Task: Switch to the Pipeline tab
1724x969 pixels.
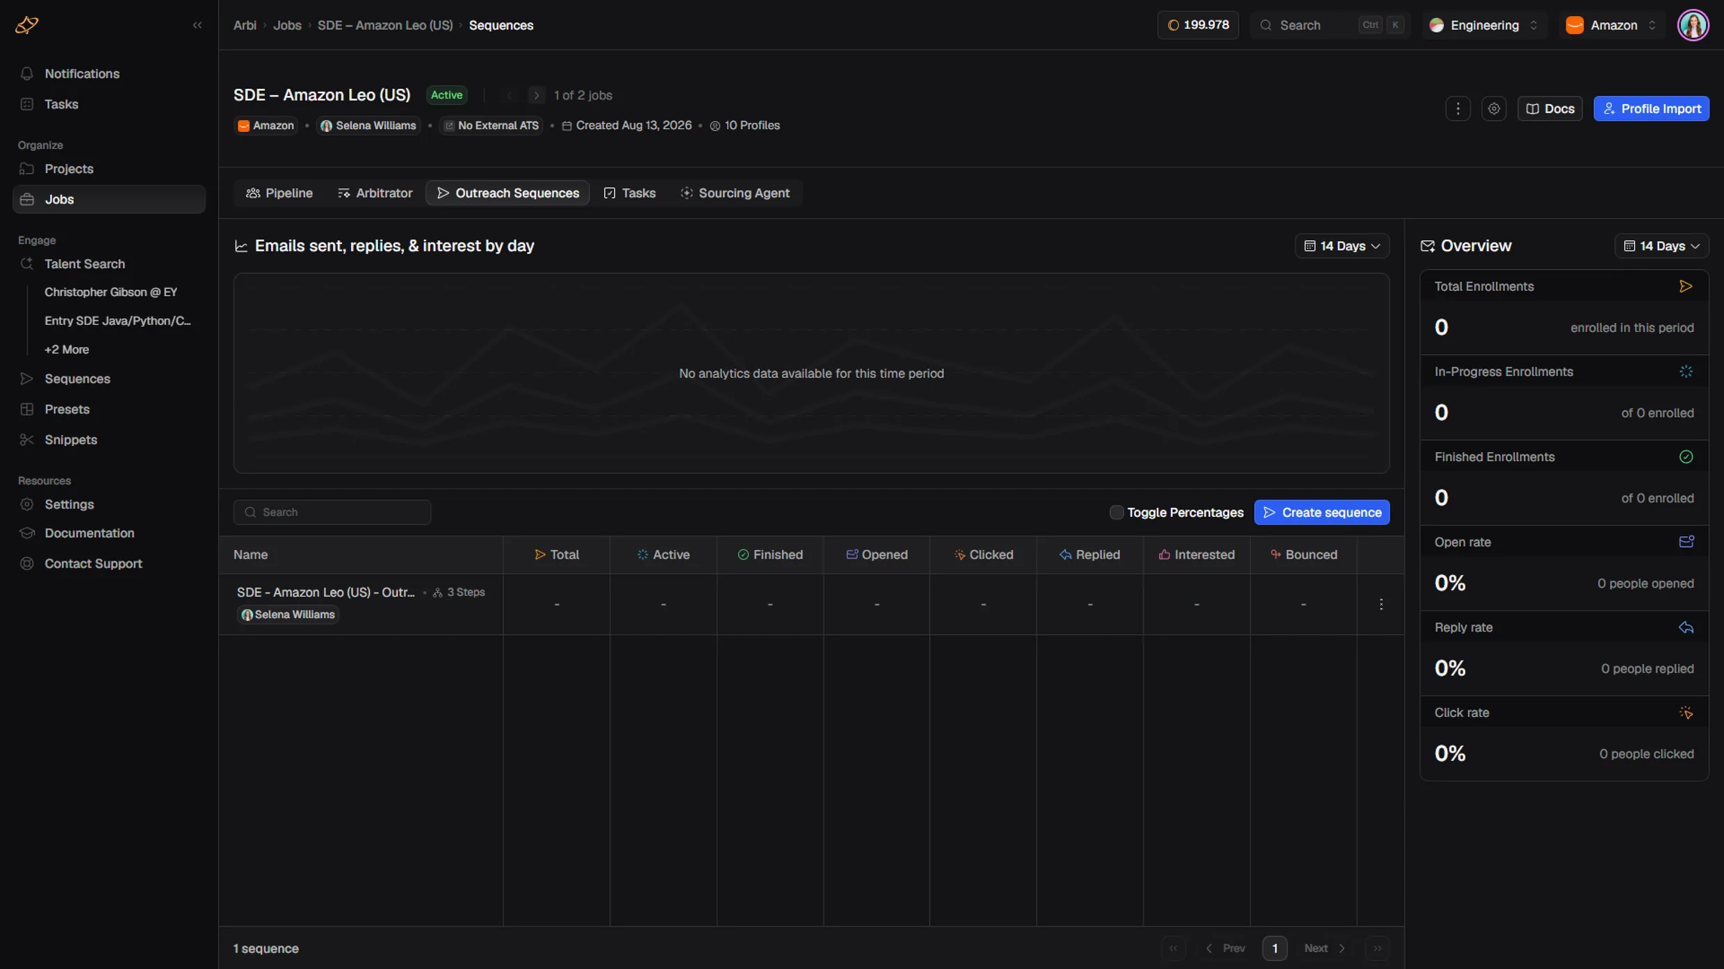Action: point(279,193)
